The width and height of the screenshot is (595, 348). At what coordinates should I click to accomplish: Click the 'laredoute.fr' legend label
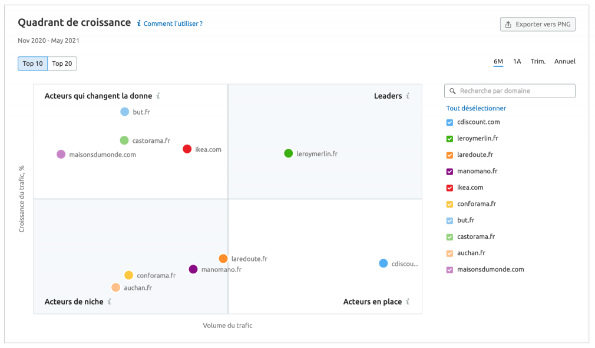475,155
